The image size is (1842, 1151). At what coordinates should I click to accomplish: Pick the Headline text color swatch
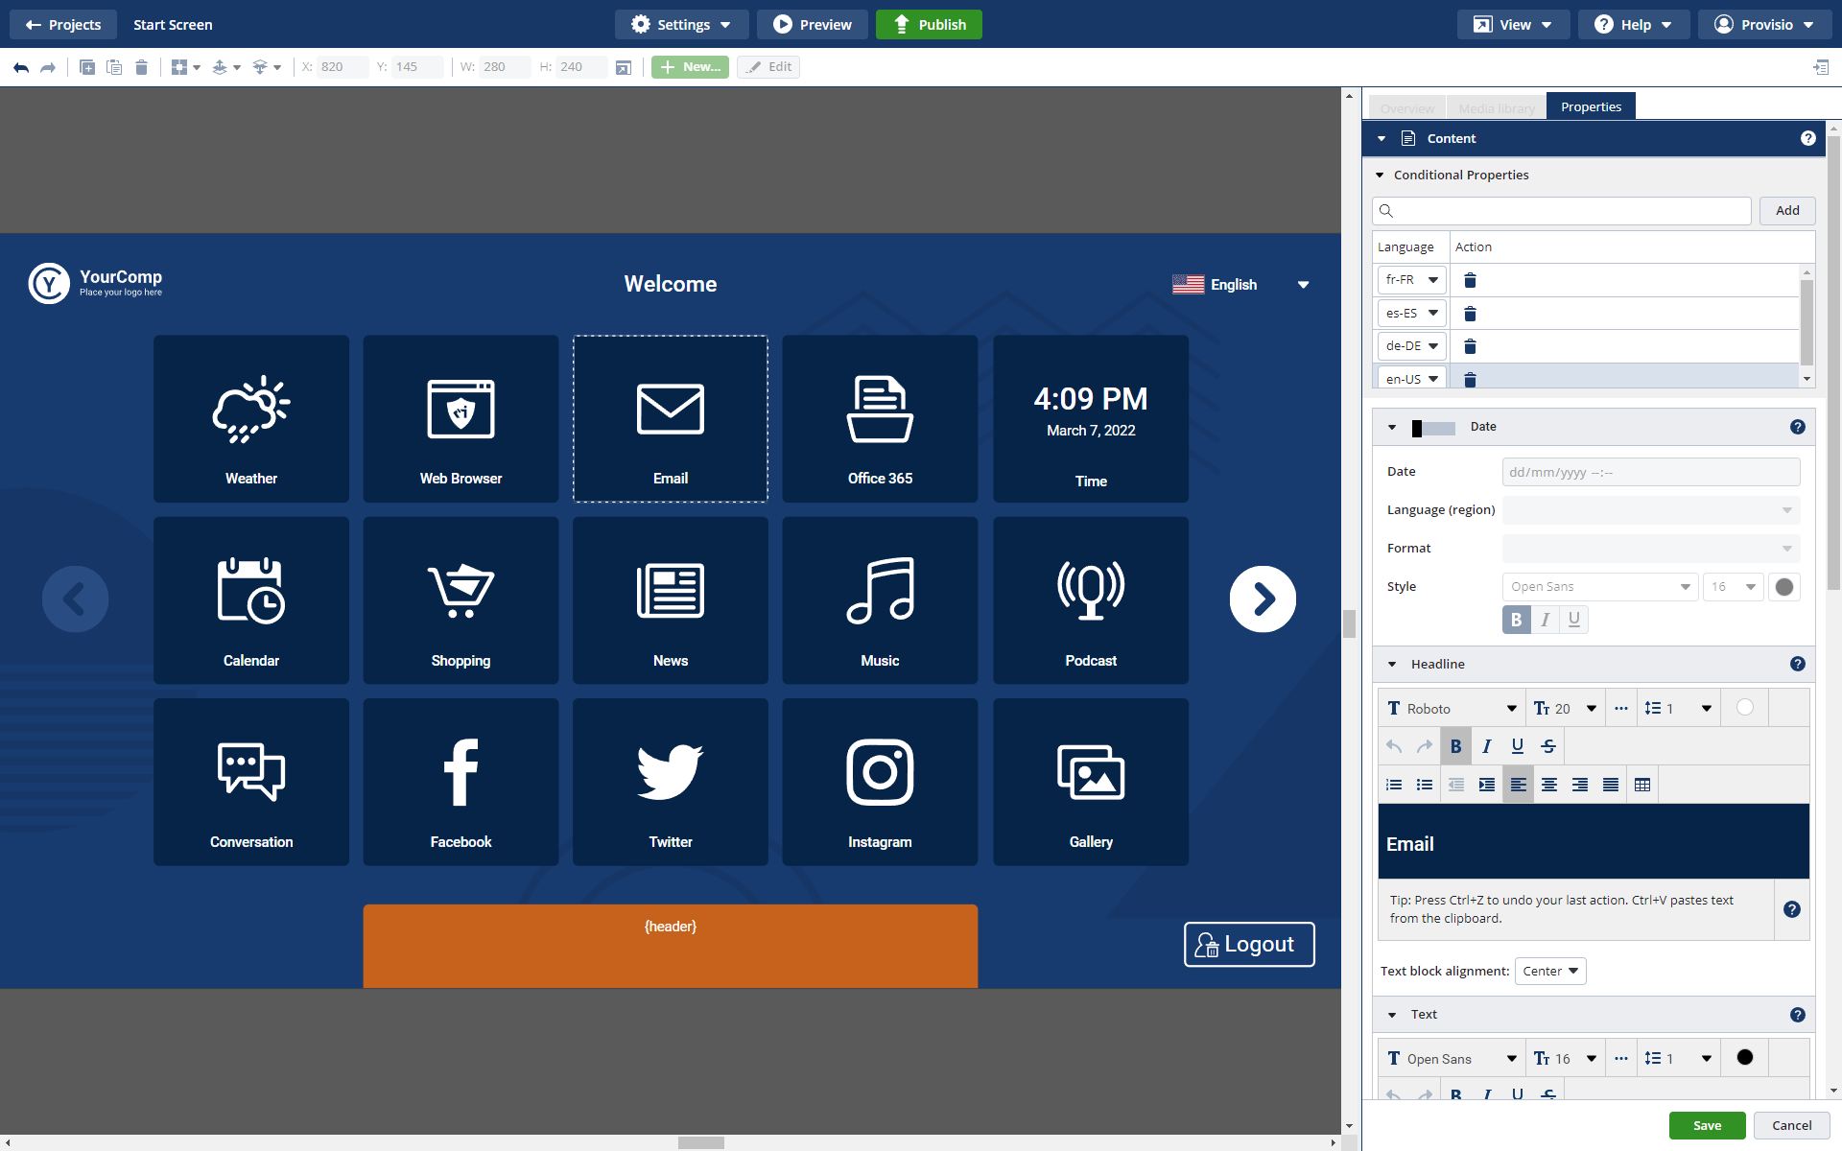[1744, 707]
